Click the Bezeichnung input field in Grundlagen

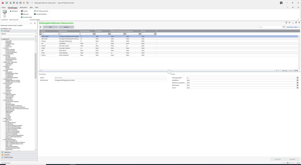[x=111, y=80]
